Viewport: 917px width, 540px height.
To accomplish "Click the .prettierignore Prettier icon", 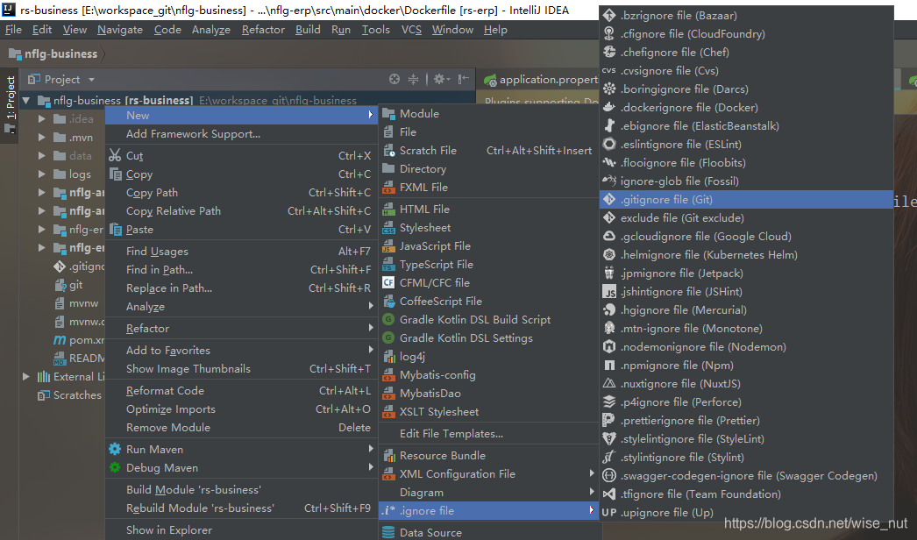I will pos(609,421).
